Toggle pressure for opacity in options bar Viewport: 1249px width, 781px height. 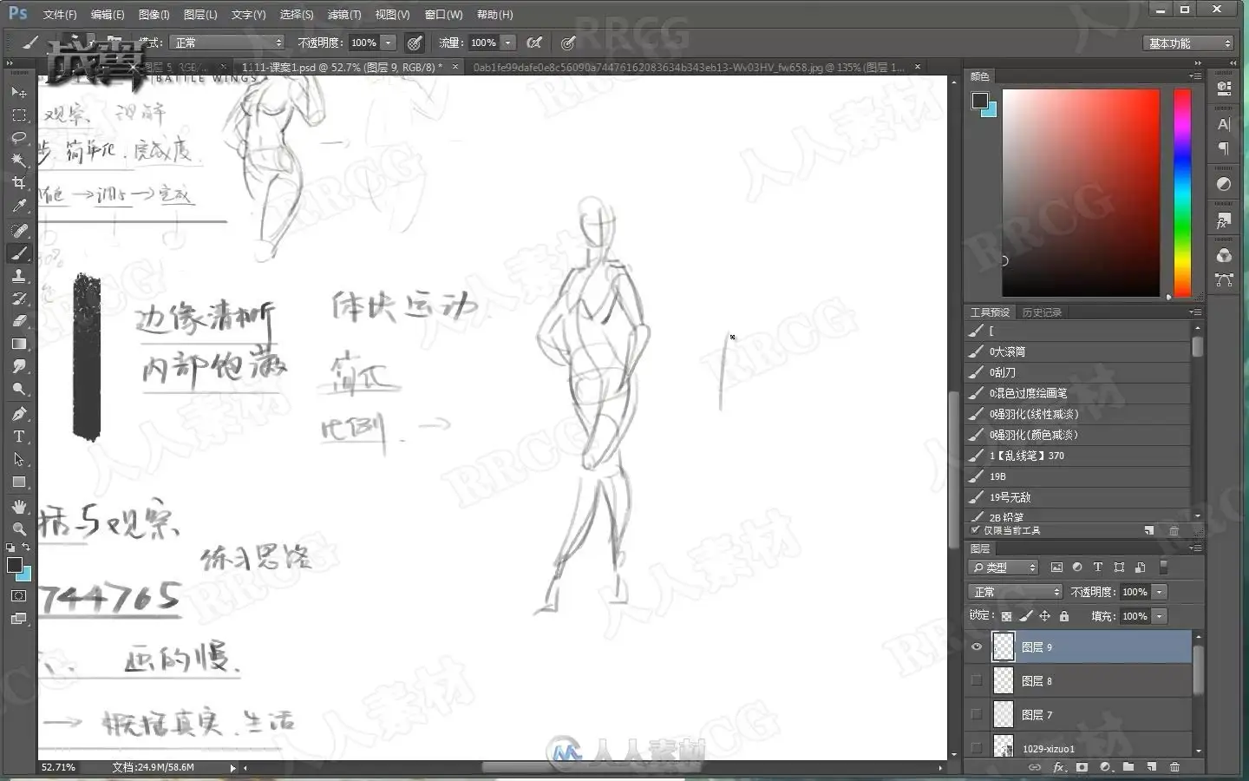point(415,43)
